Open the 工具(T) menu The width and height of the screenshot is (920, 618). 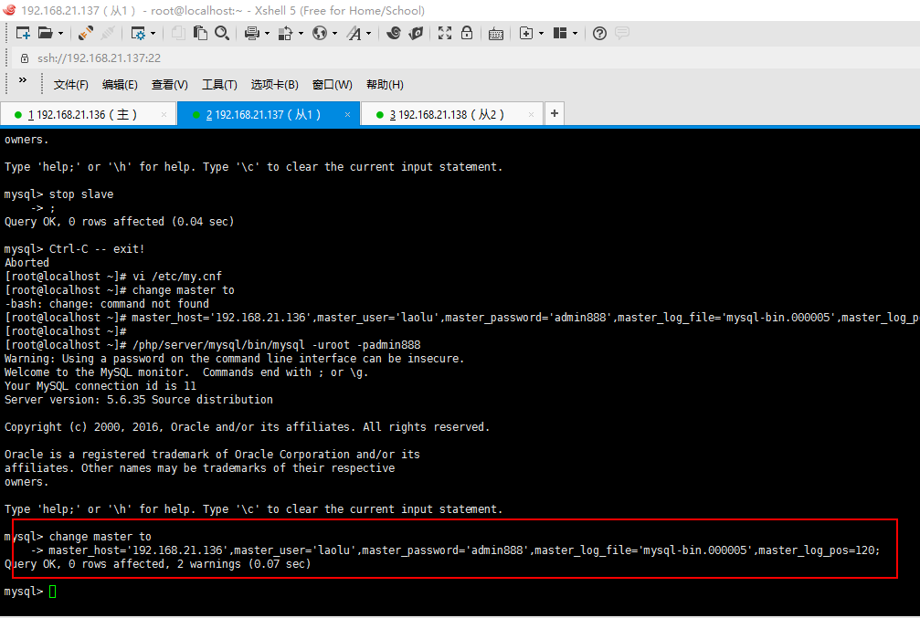(219, 85)
